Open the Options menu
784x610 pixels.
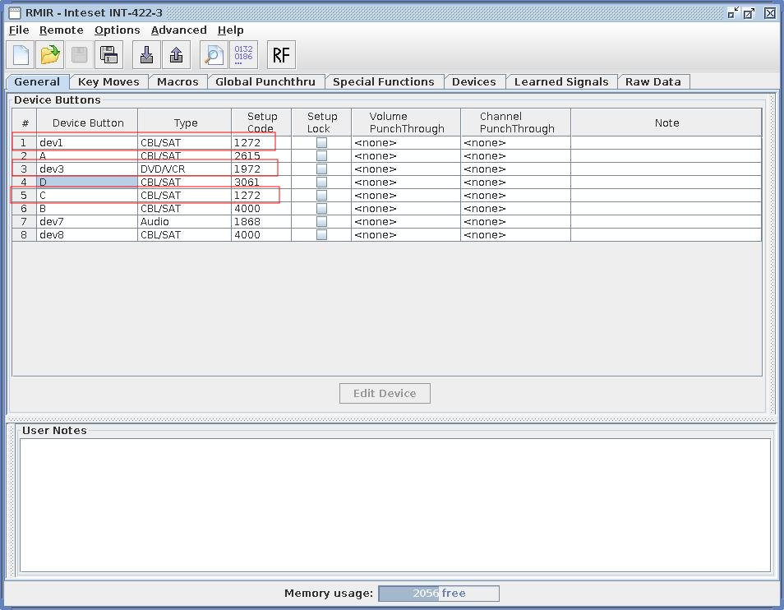(x=117, y=30)
